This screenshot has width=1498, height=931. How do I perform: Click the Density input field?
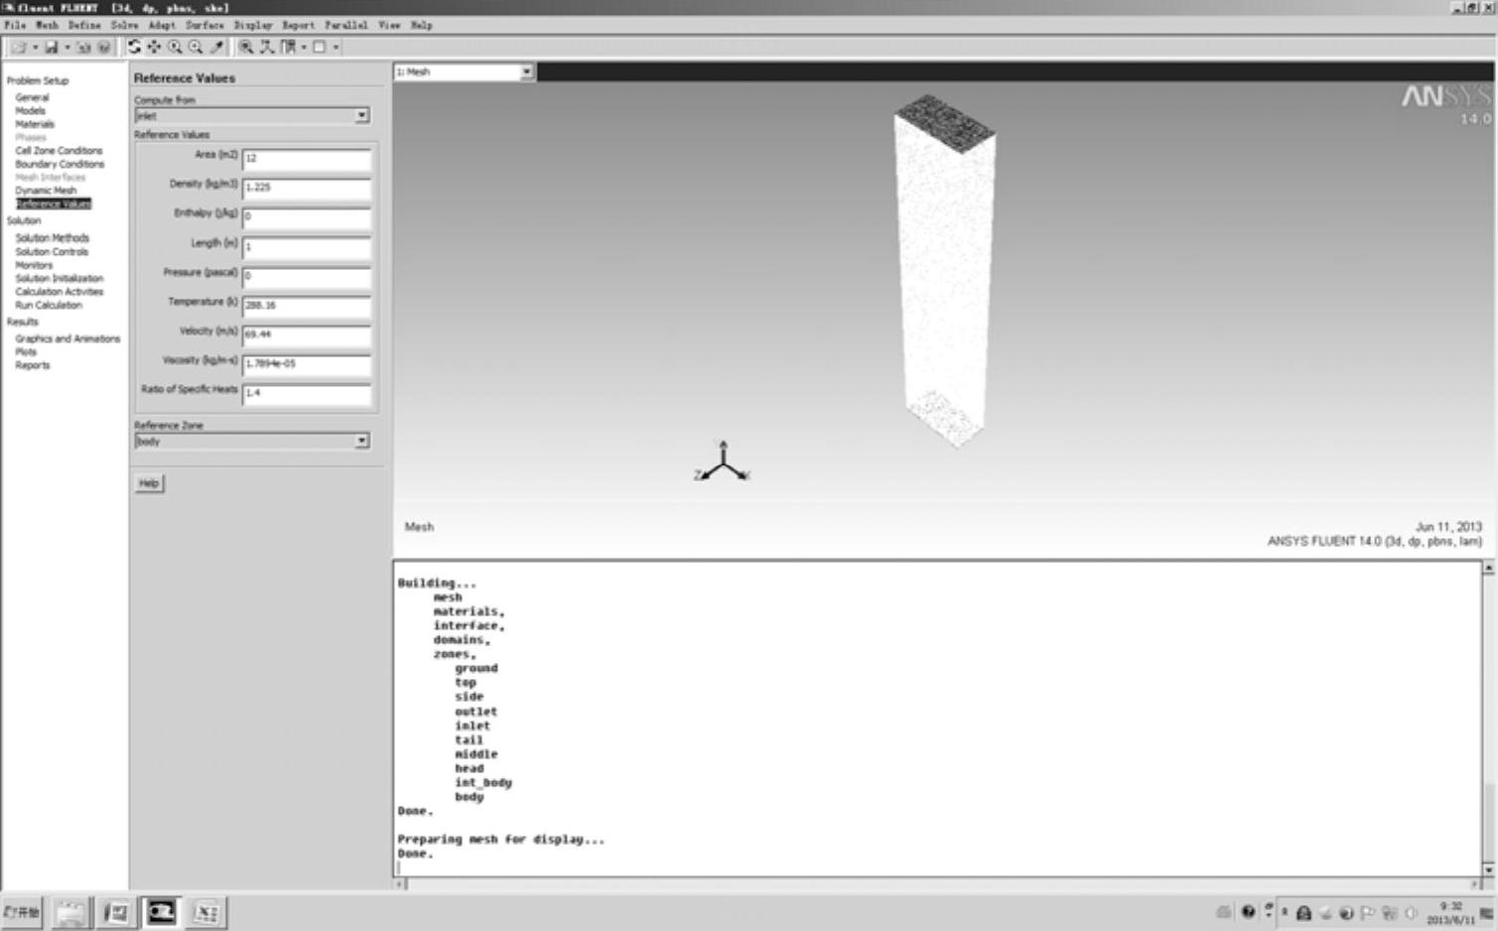click(307, 188)
